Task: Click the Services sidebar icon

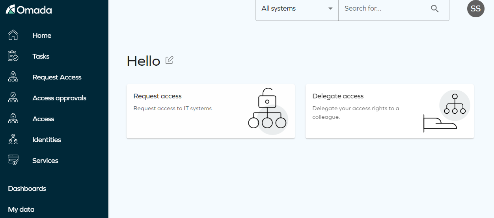Action: (x=13, y=160)
